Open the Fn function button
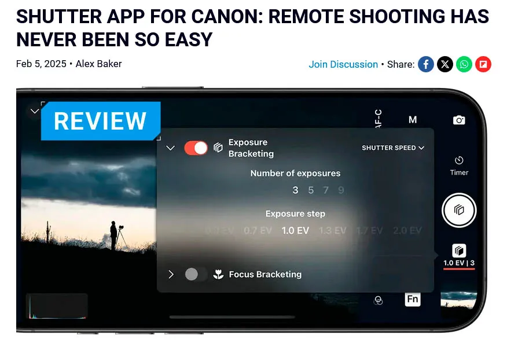The height and width of the screenshot is (361, 507). coord(413,299)
